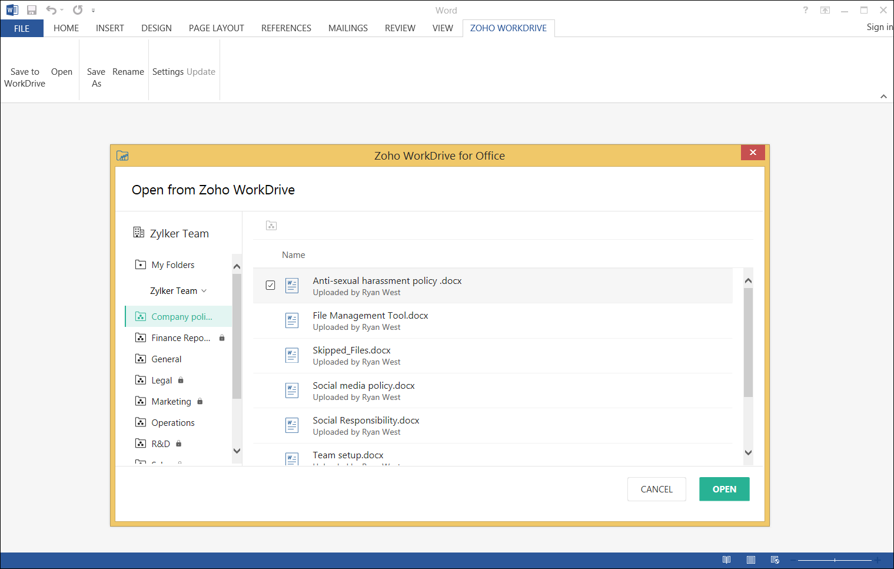
Task: Expand the Zylker Team dropdown chevron
Action: pyautogui.click(x=204, y=291)
